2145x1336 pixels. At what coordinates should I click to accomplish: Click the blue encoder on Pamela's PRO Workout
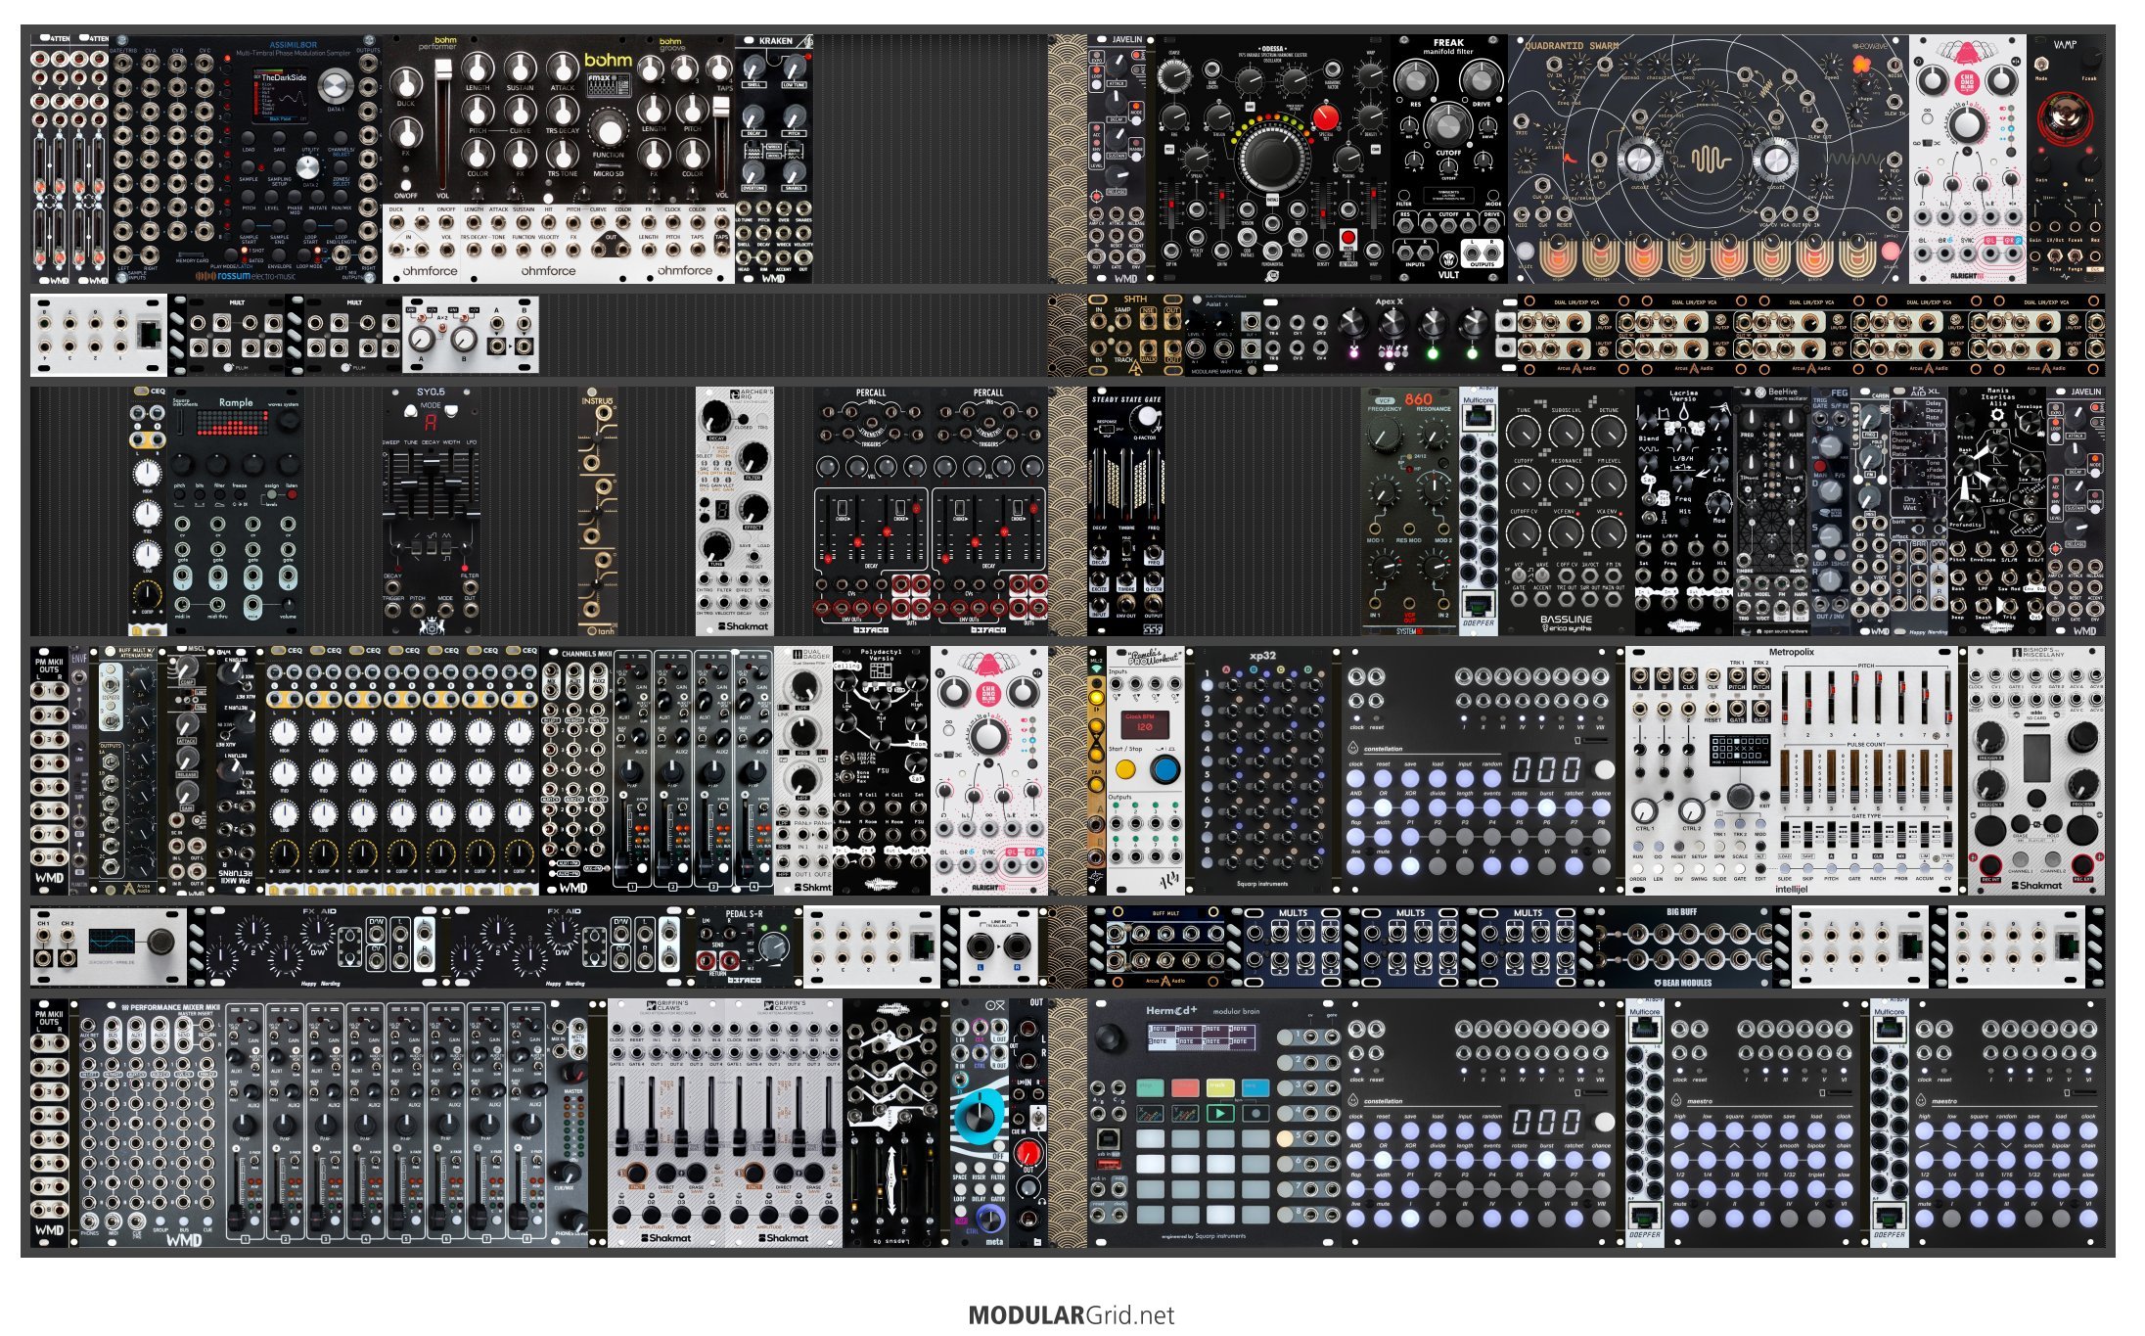[1164, 769]
